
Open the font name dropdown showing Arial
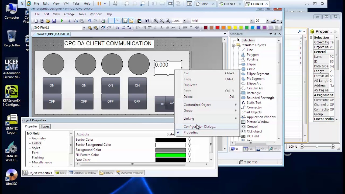pyautogui.click(x=251, y=21)
